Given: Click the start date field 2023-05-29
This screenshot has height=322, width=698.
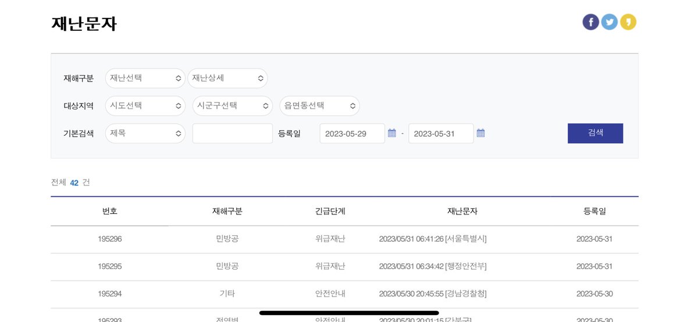Looking at the screenshot, I should click(352, 133).
